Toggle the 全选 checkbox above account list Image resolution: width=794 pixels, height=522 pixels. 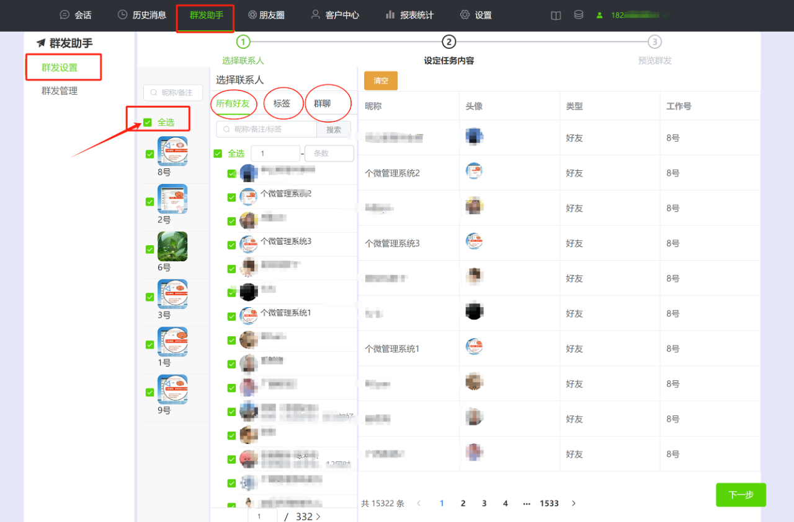(148, 122)
